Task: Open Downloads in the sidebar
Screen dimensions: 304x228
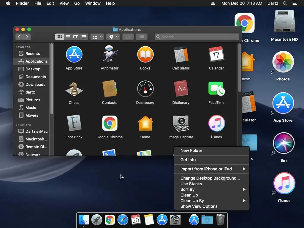Action: (31, 84)
